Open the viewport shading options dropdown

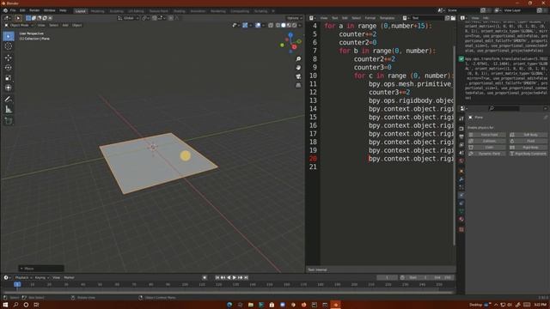300,25
